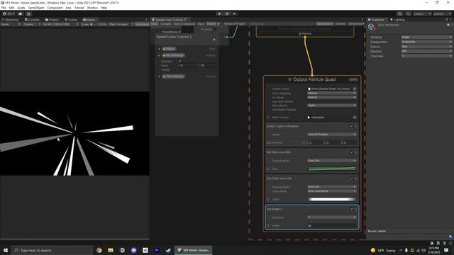This screenshot has width=454, height=255.
Task: Disable the Set Color over Life block
Action: (x=352, y=178)
